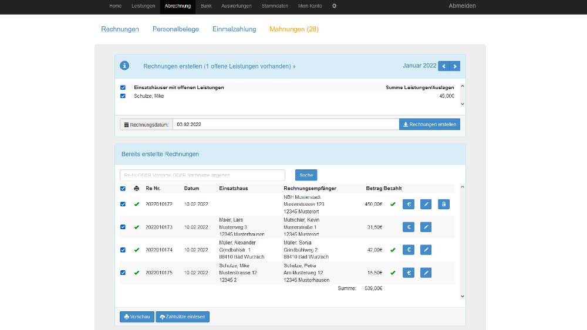
Task: Click calendar icon beside Rechnungsdatum
Action: point(127,125)
